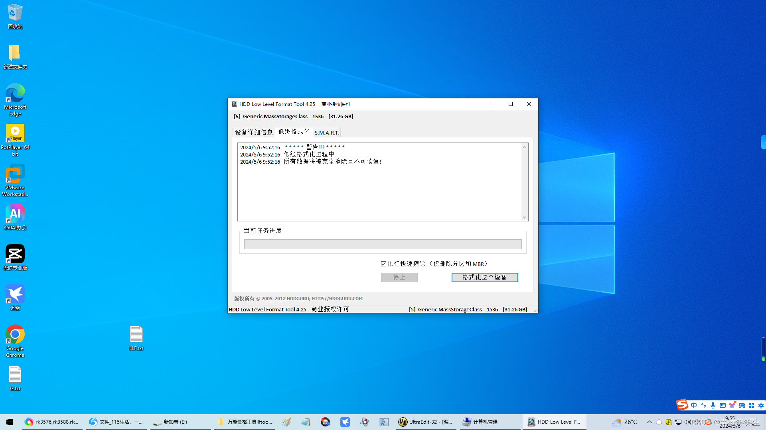The width and height of the screenshot is (766, 430).
Task: Click the current task progress bar
Action: [x=383, y=244]
